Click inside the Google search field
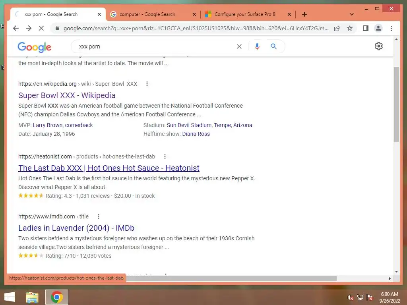 156,47
